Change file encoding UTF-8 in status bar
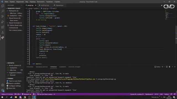The width and height of the screenshot is (177, 99). pos(156,94)
